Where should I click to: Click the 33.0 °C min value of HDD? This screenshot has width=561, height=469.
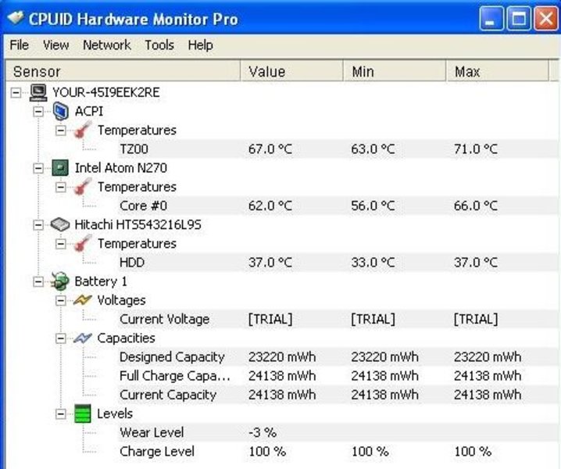pyautogui.click(x=373, y=262)
